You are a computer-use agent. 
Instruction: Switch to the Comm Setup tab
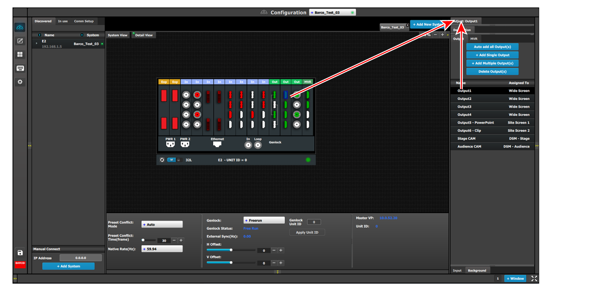point(84,21)
